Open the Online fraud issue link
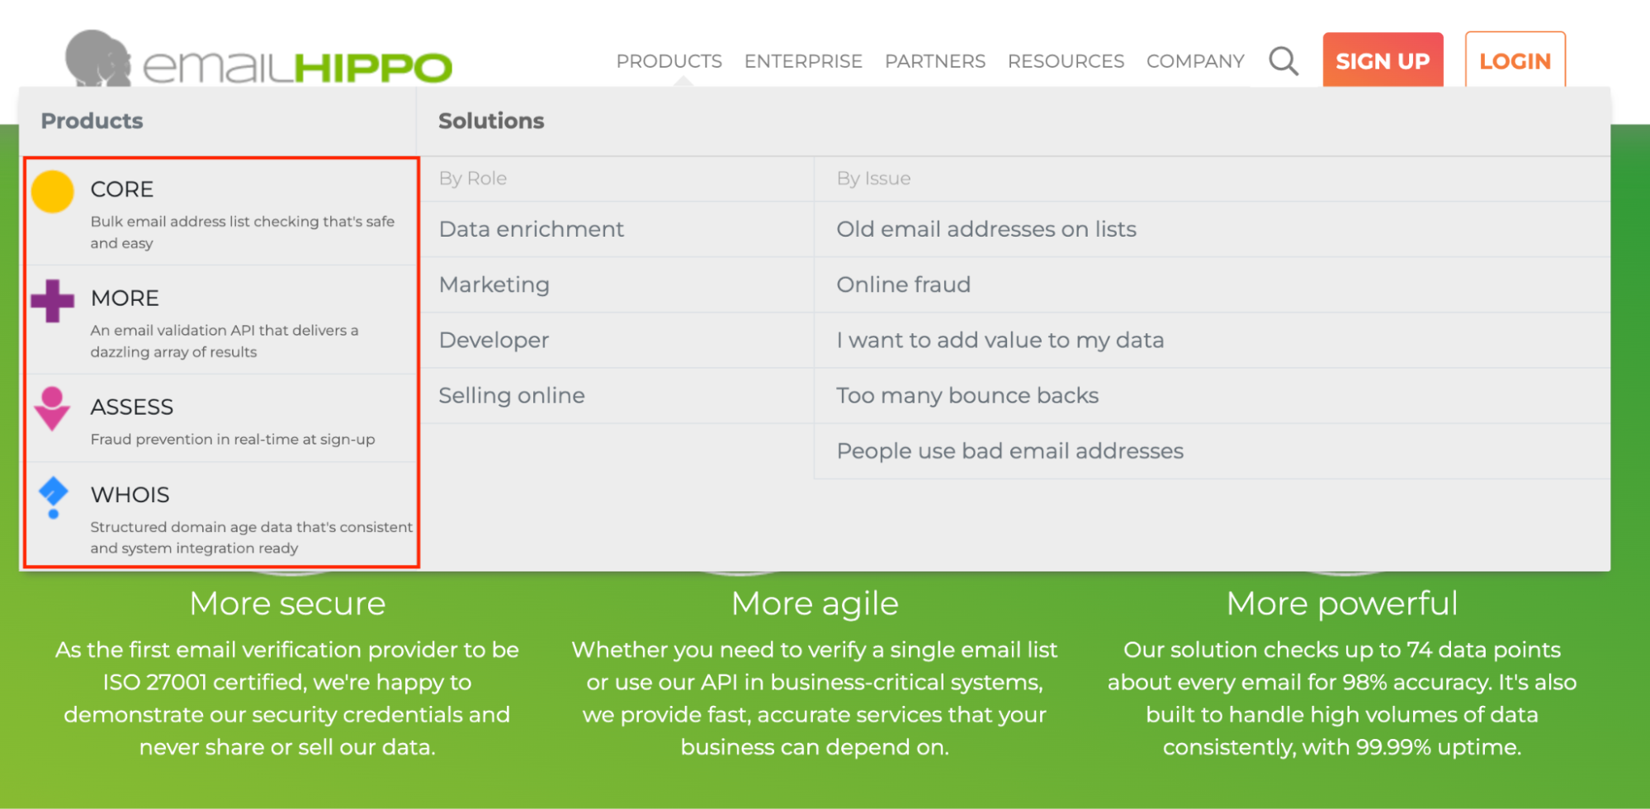The width and height of the screenshot is (1650, 809). (903, 285)
